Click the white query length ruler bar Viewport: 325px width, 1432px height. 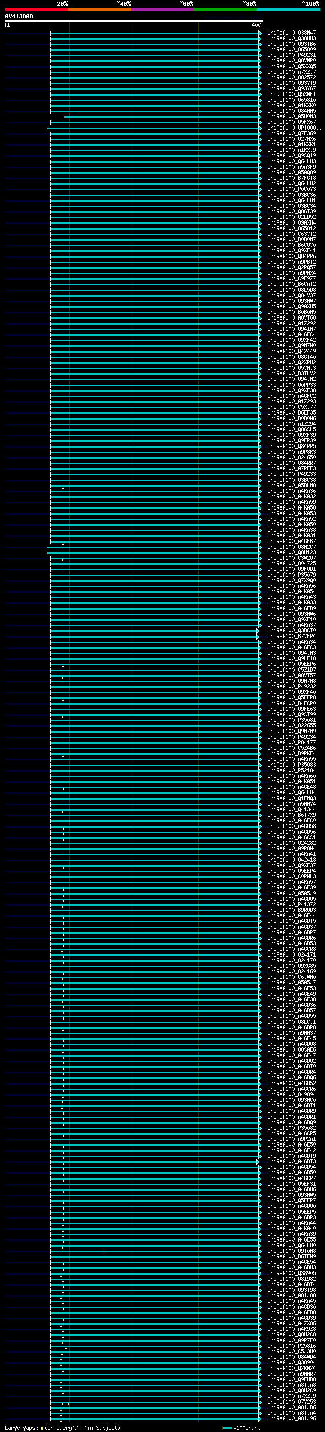tap(134, 21)
